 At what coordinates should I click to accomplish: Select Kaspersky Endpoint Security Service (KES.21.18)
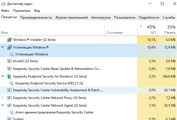(x=88, y=83)
